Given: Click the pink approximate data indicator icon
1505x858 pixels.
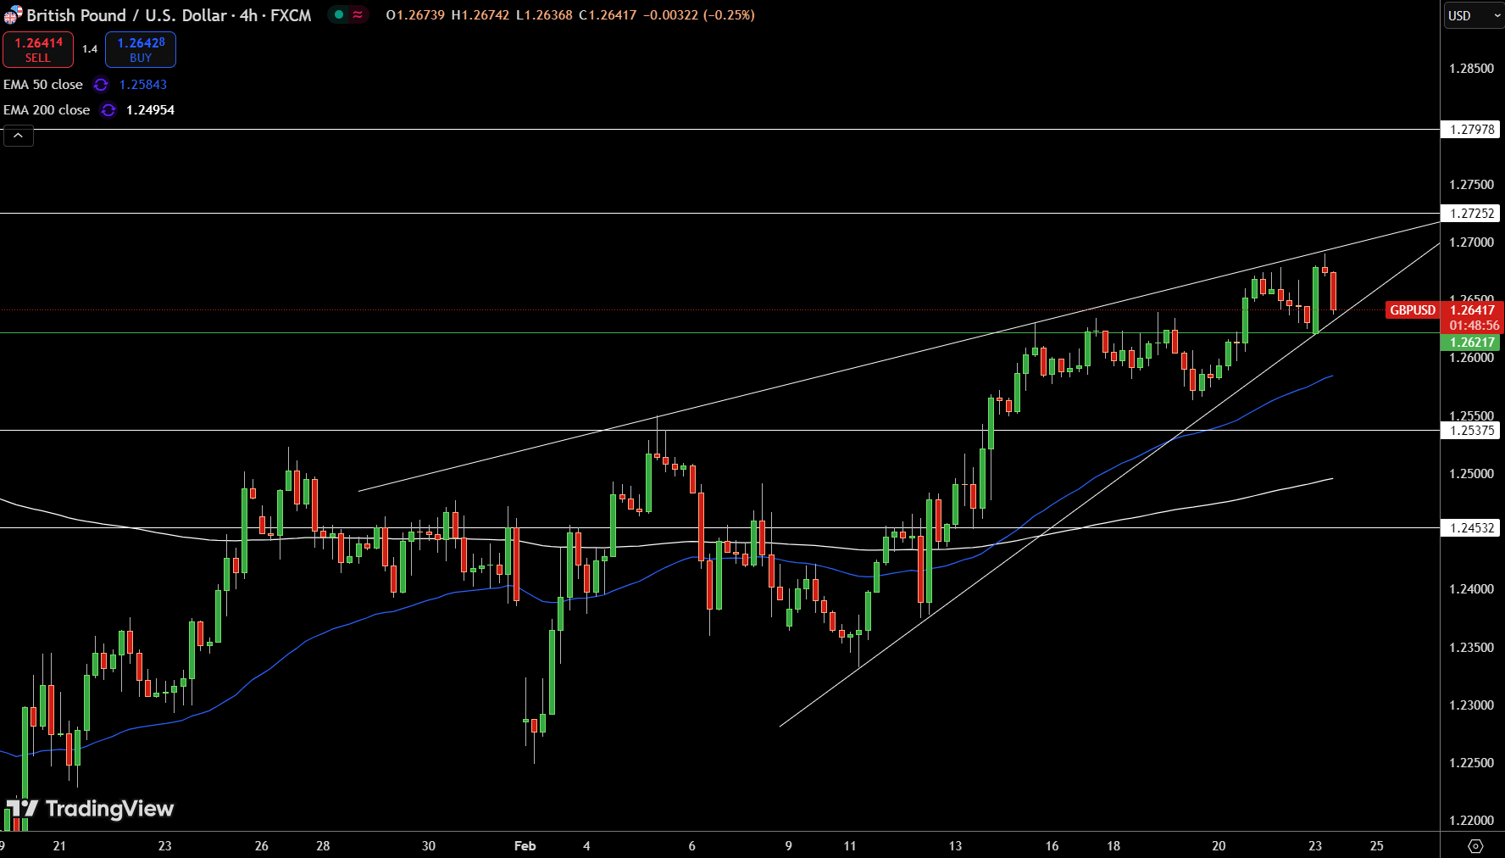Looking at the screenshot, I should tap(358, 14).
